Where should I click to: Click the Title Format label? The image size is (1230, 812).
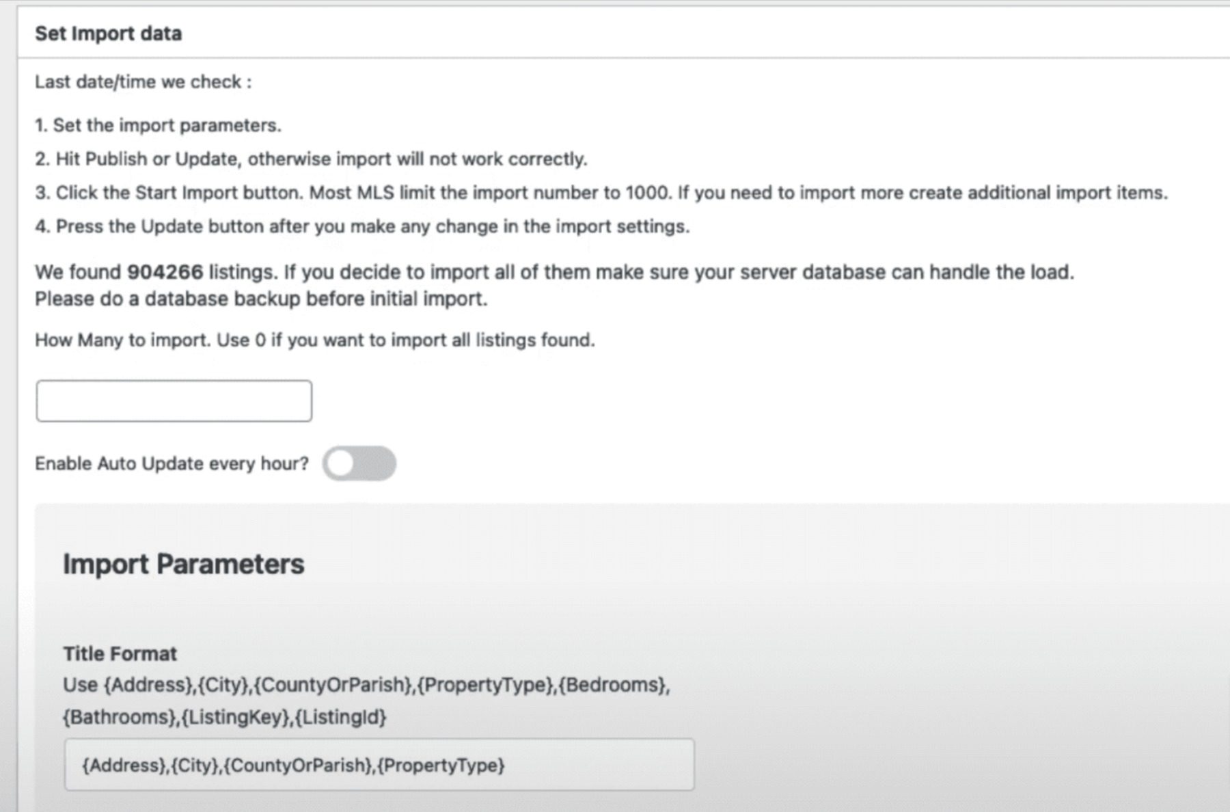pos(118,653)
